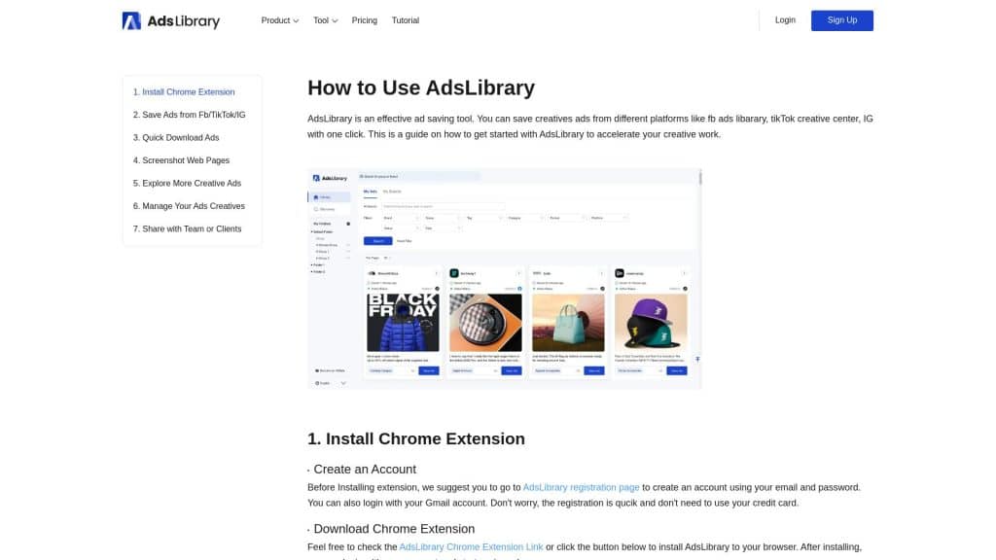The image size is (996, 560).
Task: Go to Screenshot Web Pages section
Action: (x=181, y=160)
